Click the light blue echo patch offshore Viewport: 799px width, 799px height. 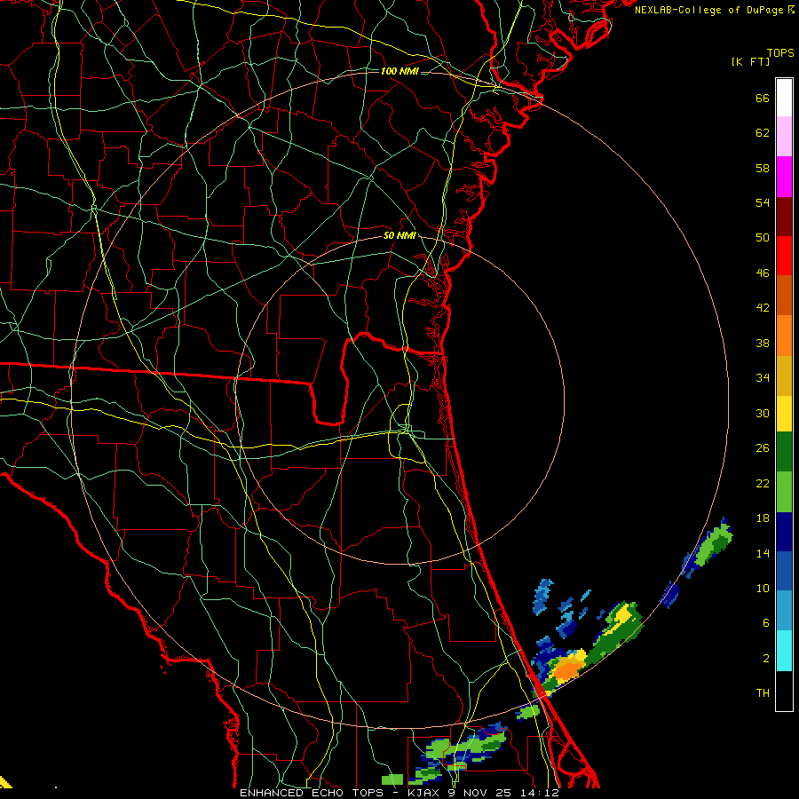(x=542, y=597)
